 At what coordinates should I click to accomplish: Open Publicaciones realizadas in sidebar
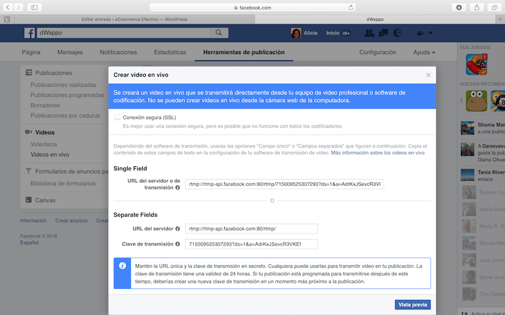tap(63, 85)
